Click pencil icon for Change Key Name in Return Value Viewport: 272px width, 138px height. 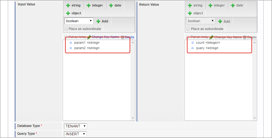pyautogui.click(x=211, y=37)
